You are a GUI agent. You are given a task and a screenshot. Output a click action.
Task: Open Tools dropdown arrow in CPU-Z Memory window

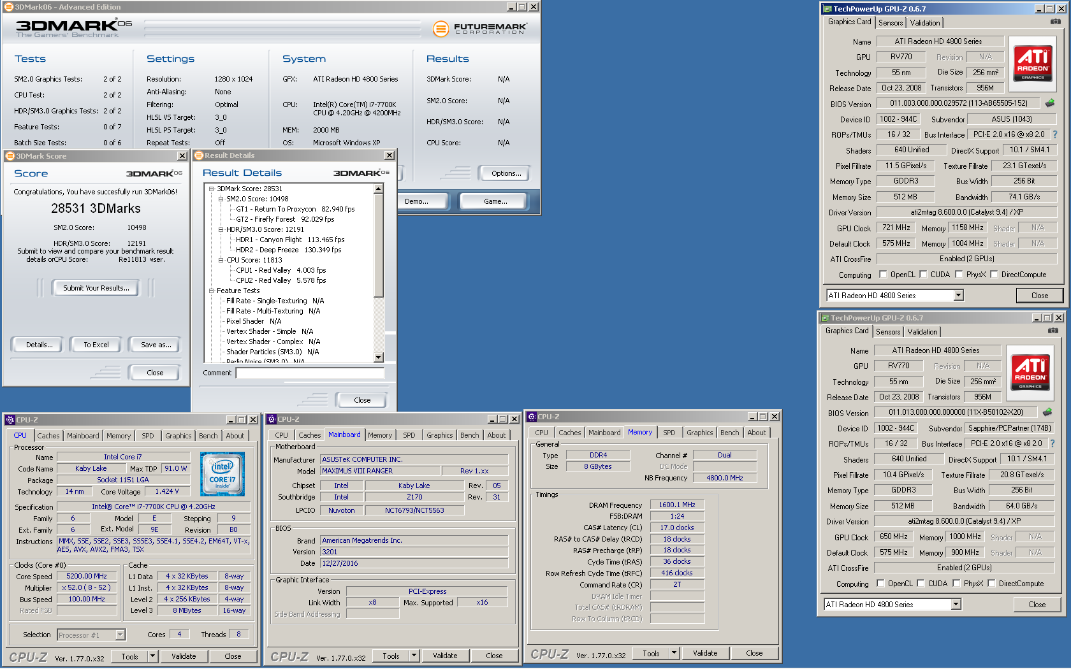(674, 653)
